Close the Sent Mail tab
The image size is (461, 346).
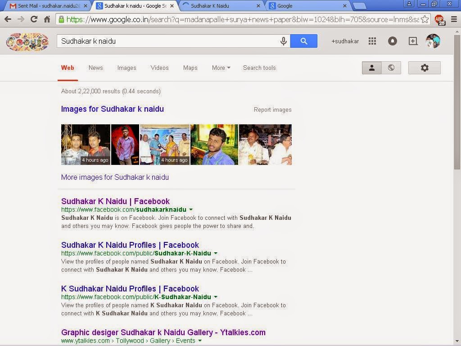tap(86, 6)
